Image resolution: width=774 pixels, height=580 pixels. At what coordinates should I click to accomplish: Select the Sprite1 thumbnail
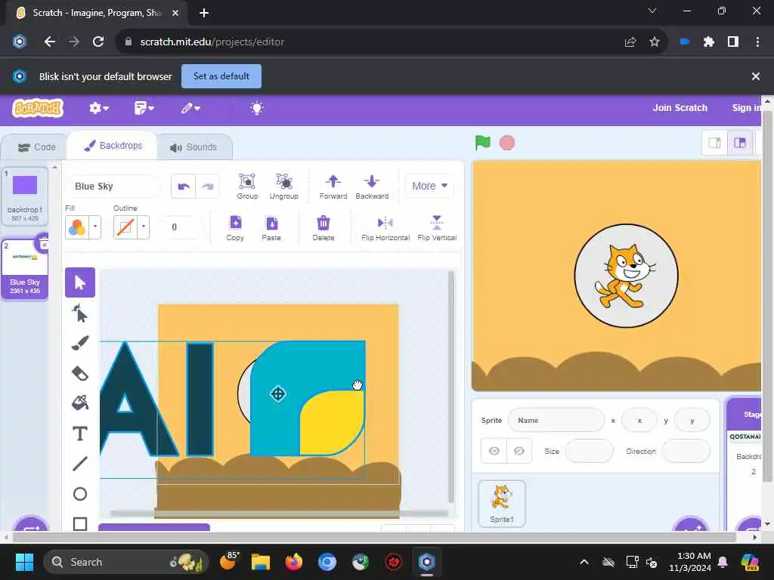[x=502, y=504]
